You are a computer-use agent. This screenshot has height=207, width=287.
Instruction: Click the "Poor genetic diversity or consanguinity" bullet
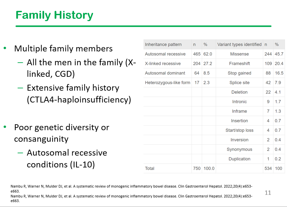[x=61, y=133]
